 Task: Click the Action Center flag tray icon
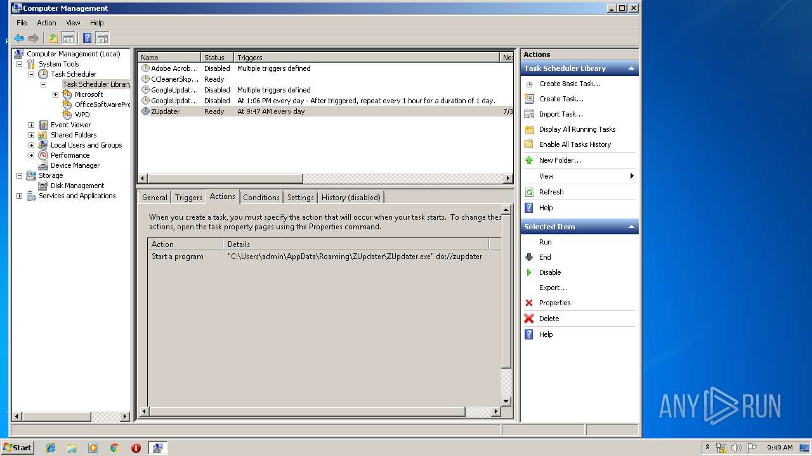click(x=752, y=448)
